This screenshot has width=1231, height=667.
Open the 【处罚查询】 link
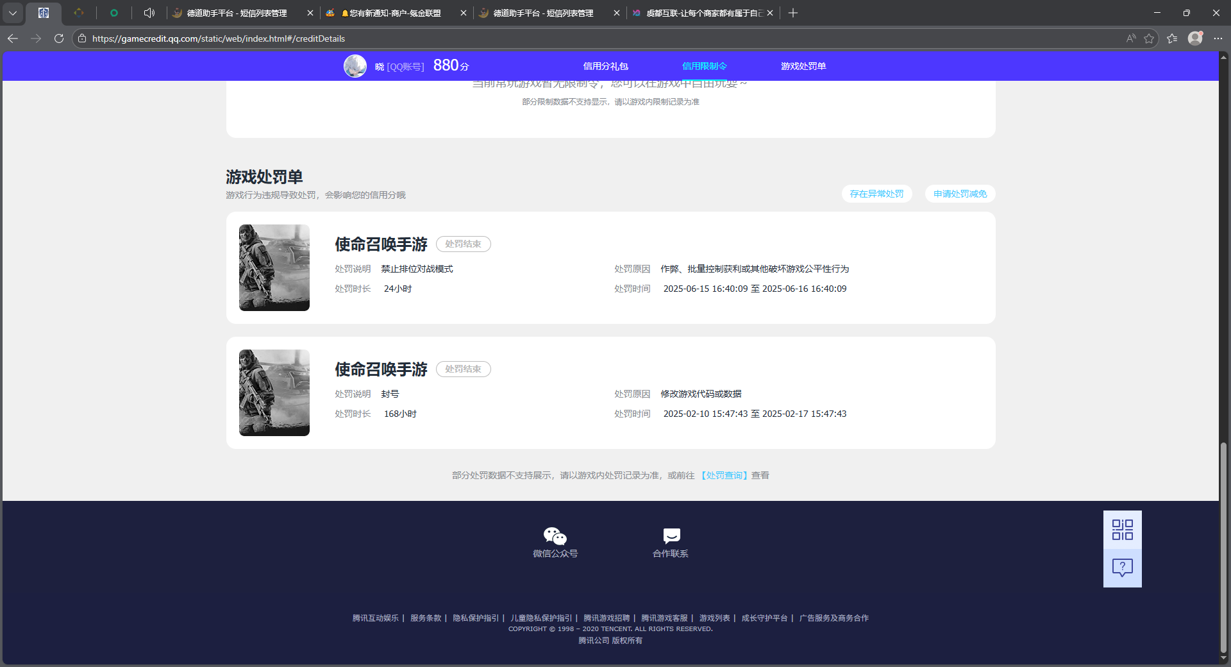pos(724,475)
